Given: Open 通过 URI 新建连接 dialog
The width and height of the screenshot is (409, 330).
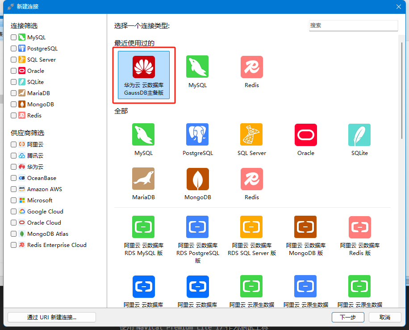Looking at the screenshot, I should [52, 317].
